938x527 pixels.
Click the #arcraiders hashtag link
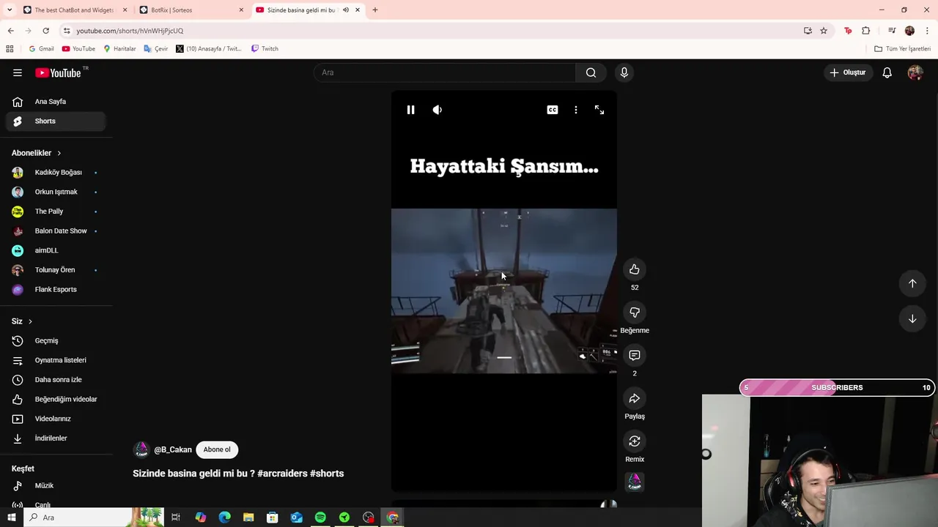tap(282, 474)
